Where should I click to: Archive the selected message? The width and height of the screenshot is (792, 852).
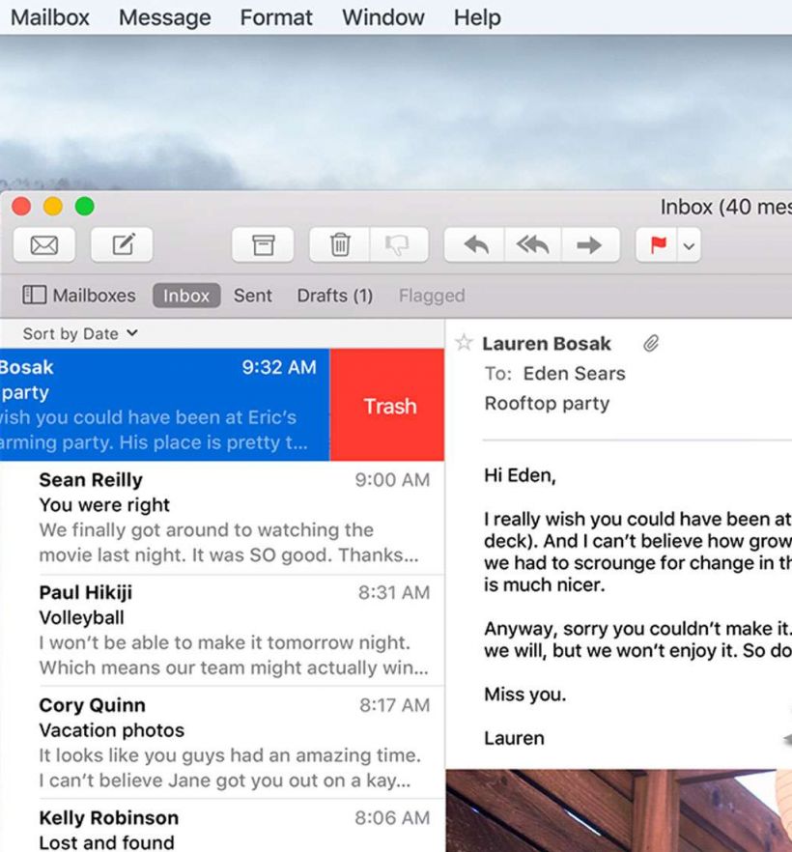pyautogui.click(x=263, y=245)
